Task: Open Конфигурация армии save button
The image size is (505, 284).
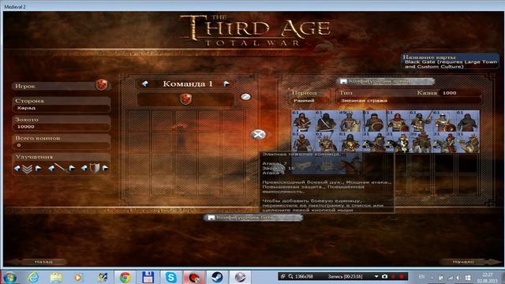Action: pyautogui.click(x=385, y=81)
